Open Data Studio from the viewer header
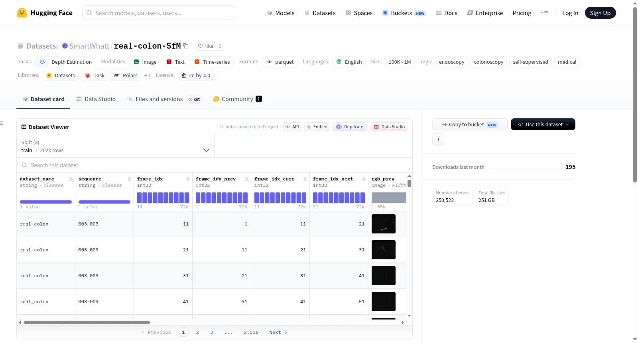The width and height of the screenshot is (638, 343). pos(389,127)
